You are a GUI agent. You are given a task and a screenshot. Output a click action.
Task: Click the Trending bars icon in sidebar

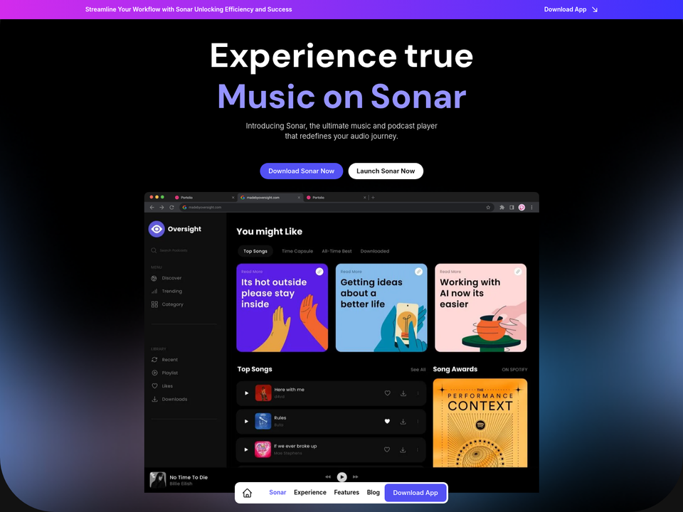coord(154,292)
